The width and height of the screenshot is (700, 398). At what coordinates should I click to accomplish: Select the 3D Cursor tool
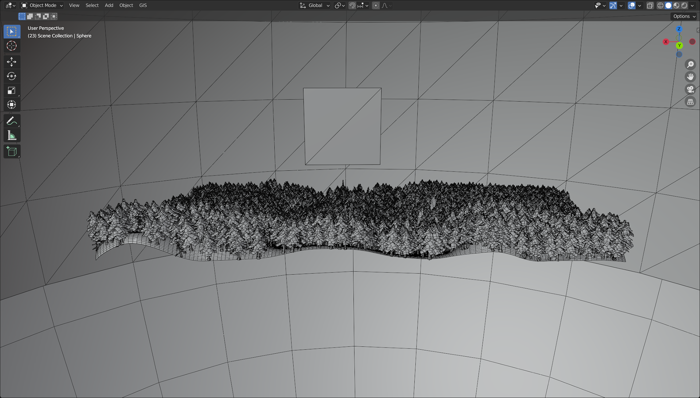[x=12, y=46]
